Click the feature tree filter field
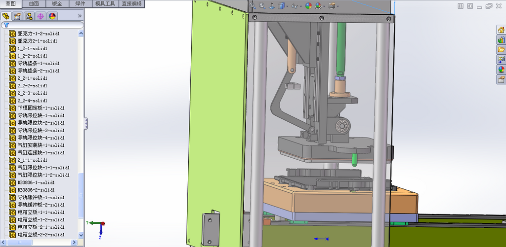The width and height of the screenshot is (506, 247). point(42,25)
